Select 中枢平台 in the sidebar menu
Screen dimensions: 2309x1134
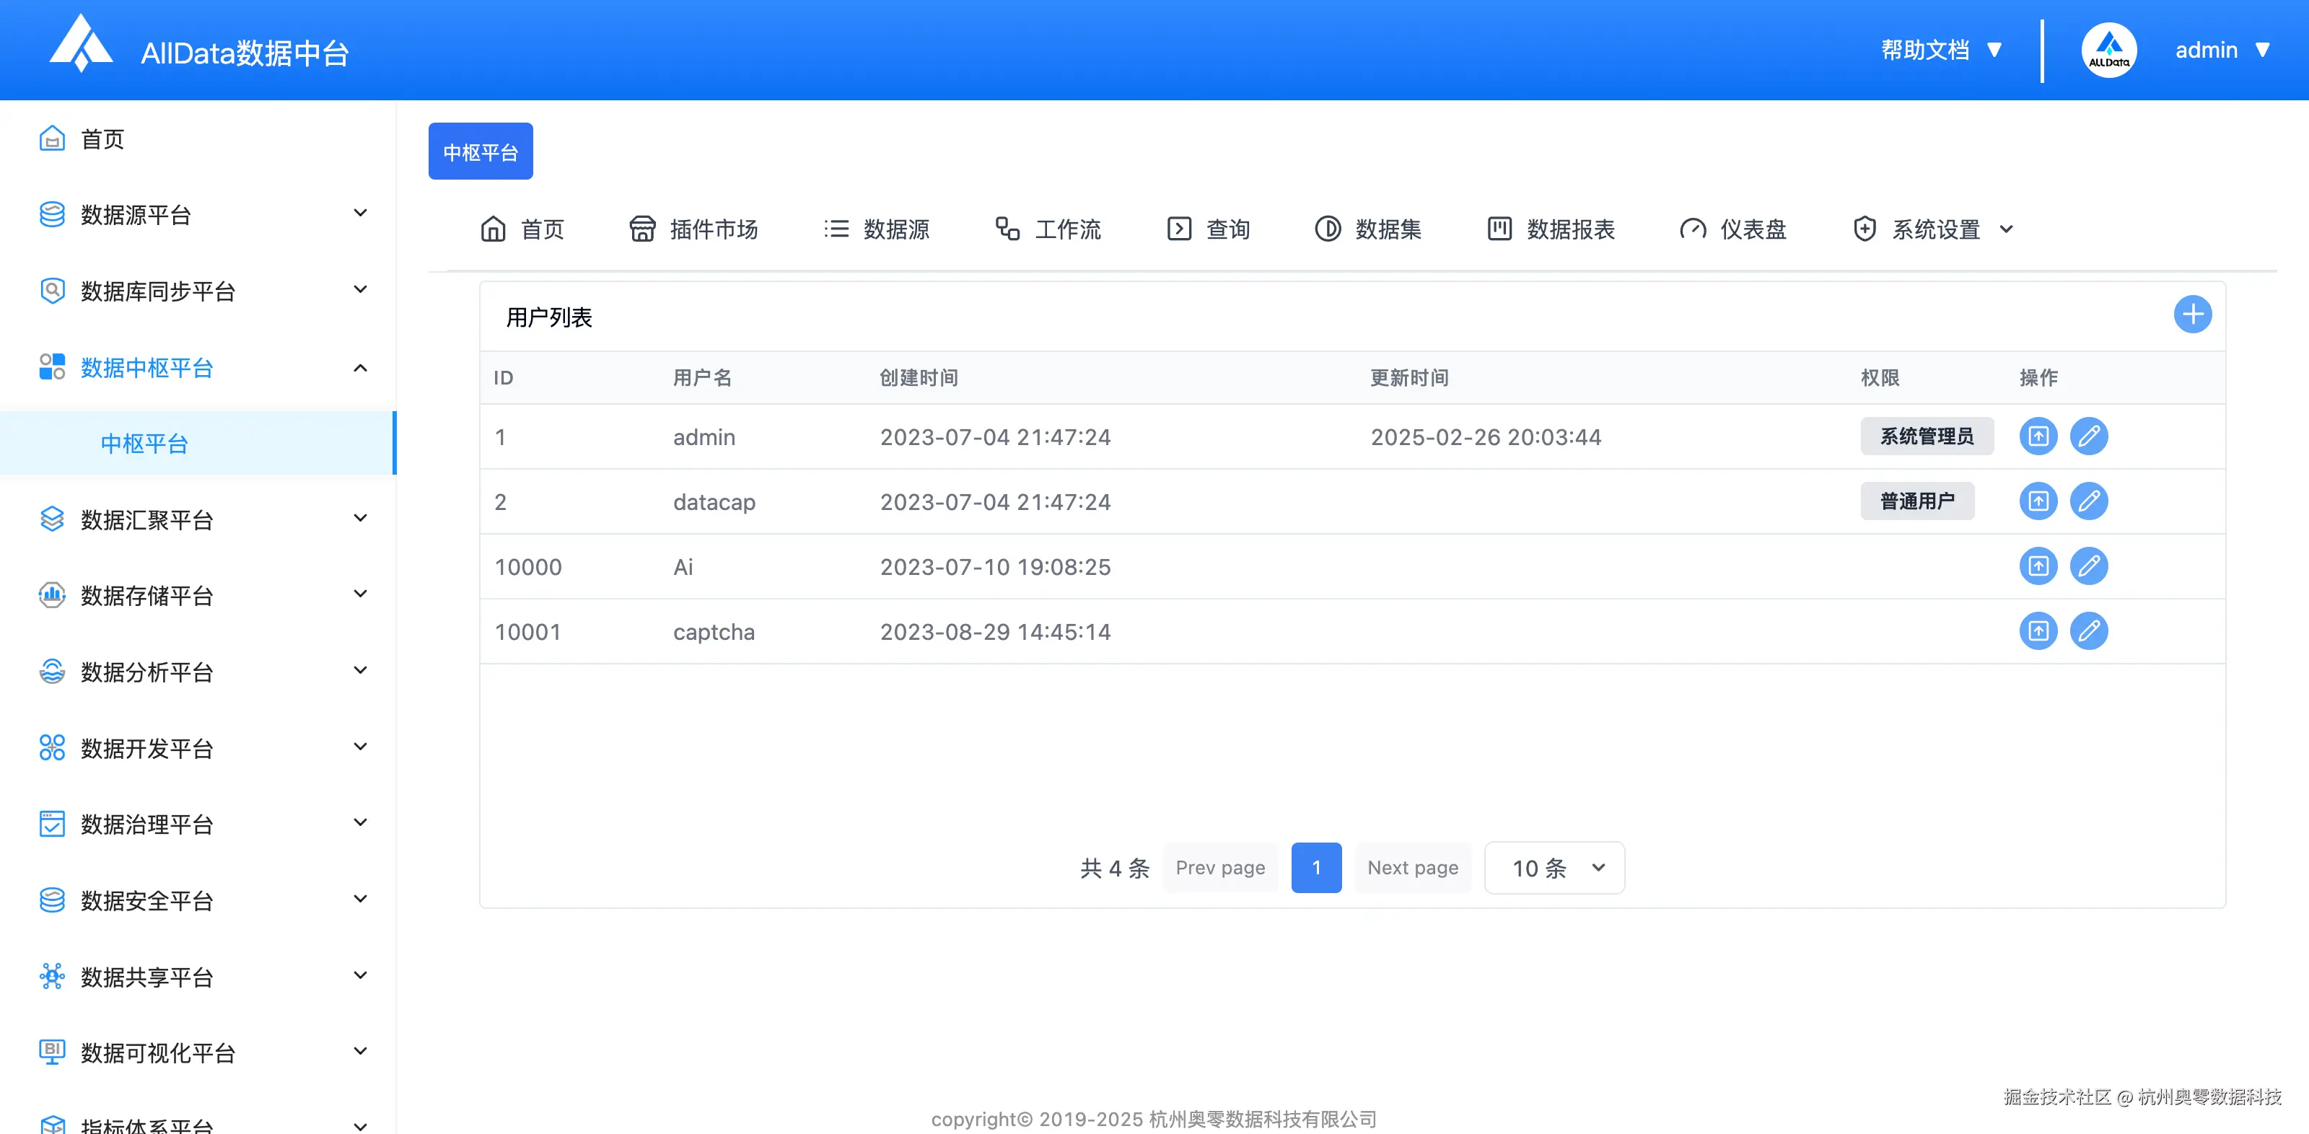coord(144,442)
